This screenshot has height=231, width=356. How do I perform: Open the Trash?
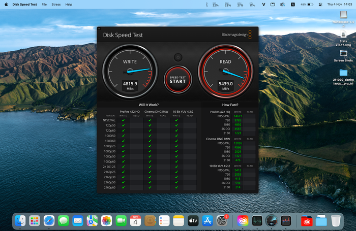pos(336,220)
